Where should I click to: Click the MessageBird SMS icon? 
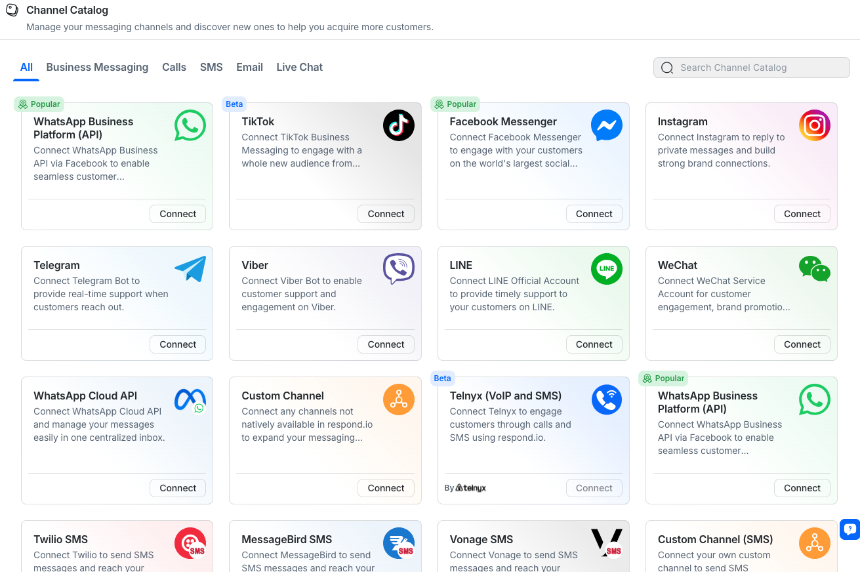tap(398, 543)
